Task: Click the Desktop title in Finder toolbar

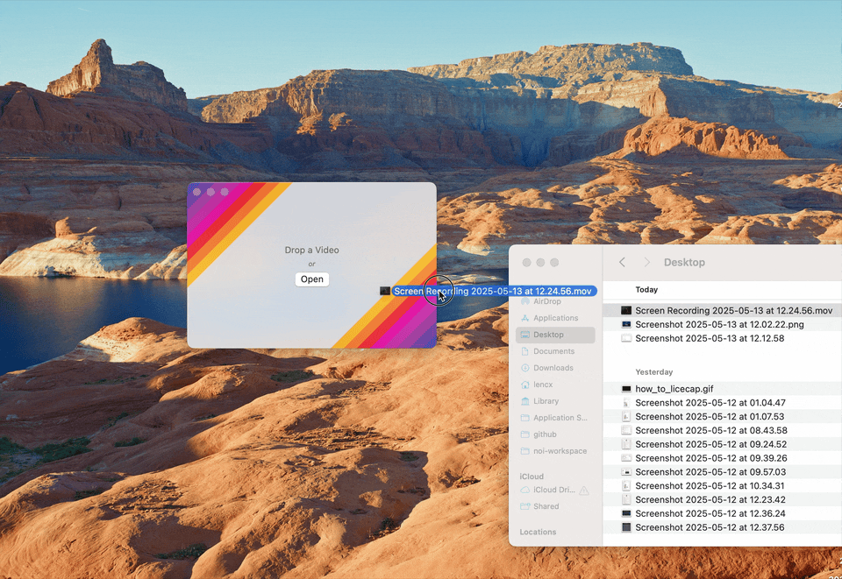Action: pos(684,262)
